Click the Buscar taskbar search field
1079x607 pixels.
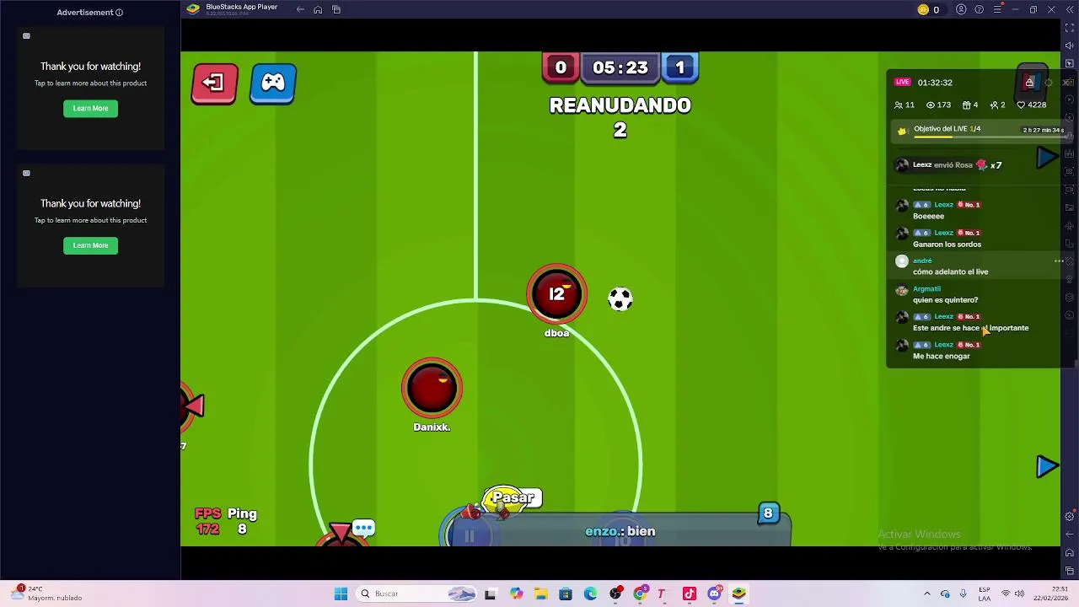coord(418,594)
